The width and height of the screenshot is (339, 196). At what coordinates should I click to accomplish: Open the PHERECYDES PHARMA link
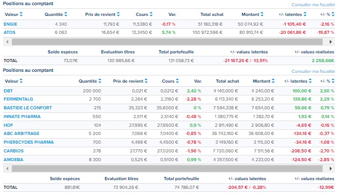[x=29, y=142]
